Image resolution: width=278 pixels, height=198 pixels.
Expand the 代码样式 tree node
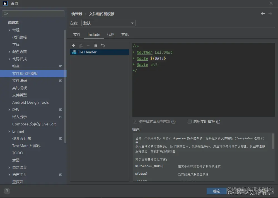tap(9, 59)
